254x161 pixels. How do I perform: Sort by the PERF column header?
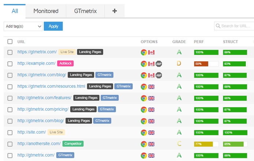(199, 42)
